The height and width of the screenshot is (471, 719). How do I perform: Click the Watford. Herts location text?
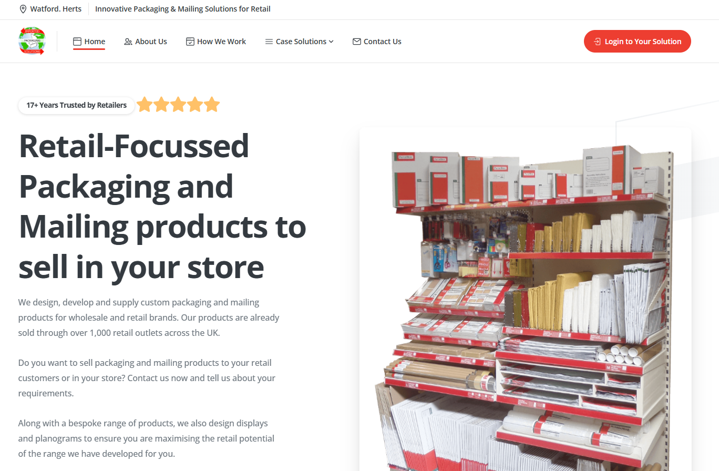pos(56,9)
